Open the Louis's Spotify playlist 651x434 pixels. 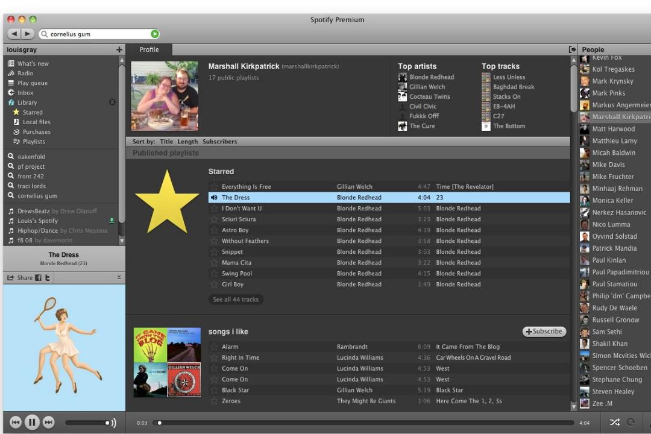click(x=37, y=221)
